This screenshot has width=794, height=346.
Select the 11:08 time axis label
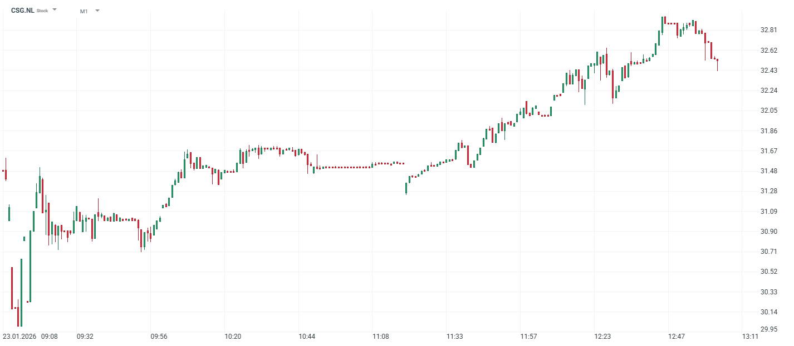(381, 337)
